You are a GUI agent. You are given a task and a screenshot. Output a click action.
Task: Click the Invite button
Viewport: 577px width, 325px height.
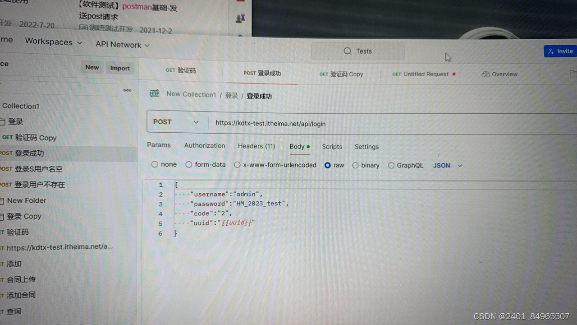560,51
